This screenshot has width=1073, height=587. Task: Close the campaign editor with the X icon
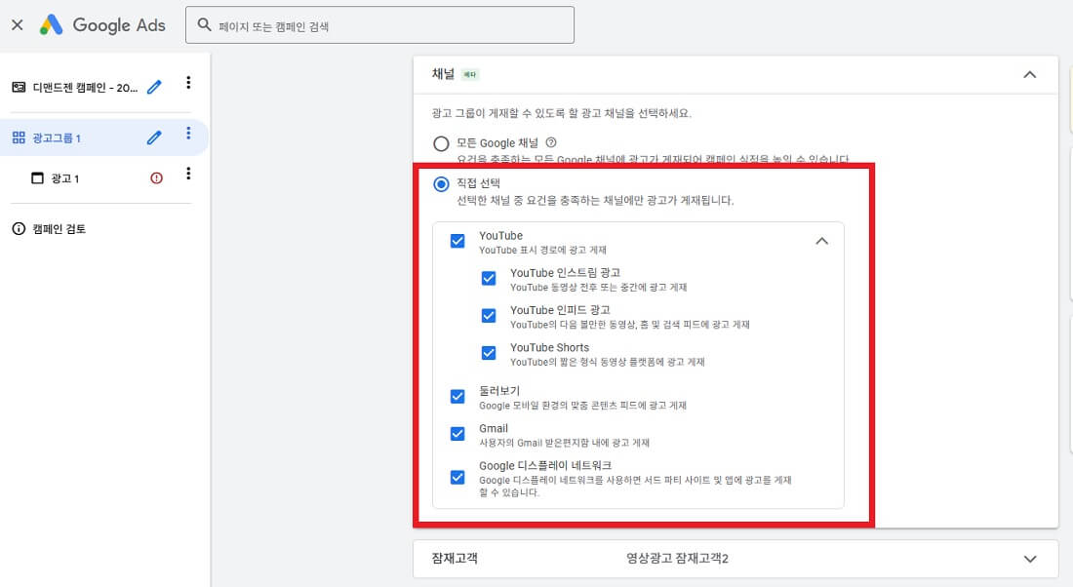click(18, 25)
